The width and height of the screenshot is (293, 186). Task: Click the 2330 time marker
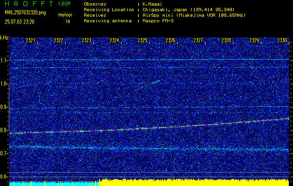282,40
